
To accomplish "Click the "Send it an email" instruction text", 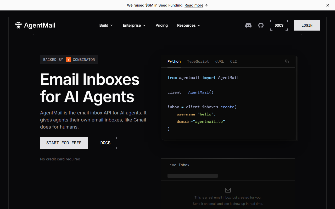I will click(x=228, y=204).
